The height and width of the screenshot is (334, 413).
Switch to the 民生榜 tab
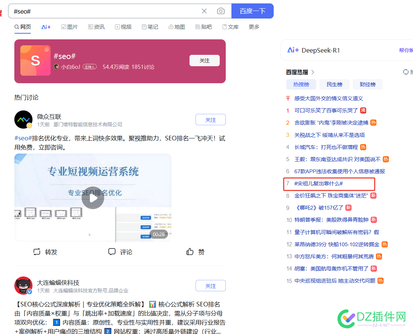point(334,84)
